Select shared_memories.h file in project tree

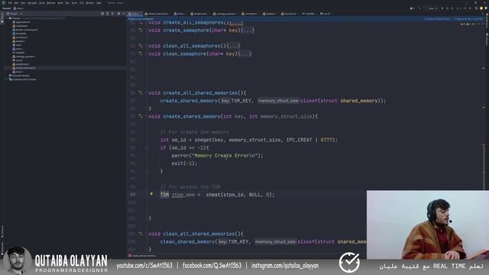pyautogui.click(x=25, y=68)
